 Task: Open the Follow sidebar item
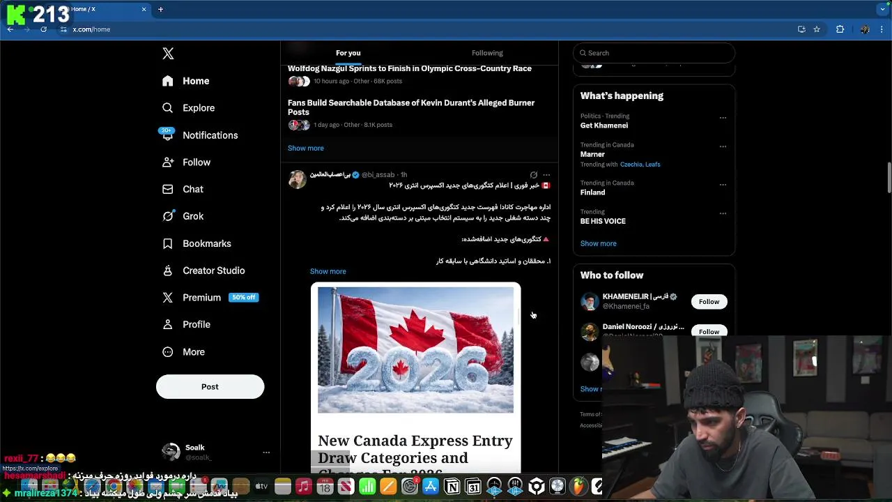click(x=186, y=162)
